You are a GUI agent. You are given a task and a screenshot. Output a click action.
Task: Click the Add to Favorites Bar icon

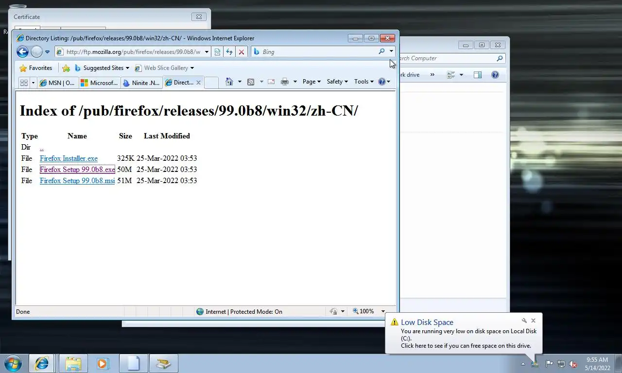click(66, 68)
